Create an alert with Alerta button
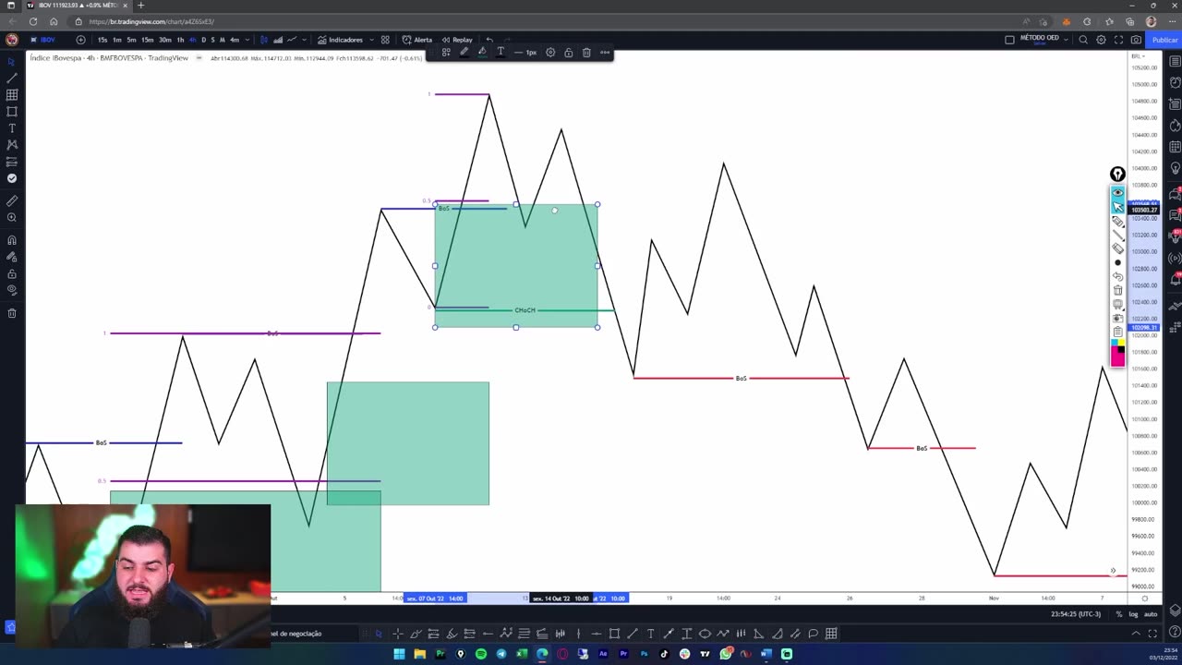Viewport: 1182px width, 665px height. pos(417,40)
